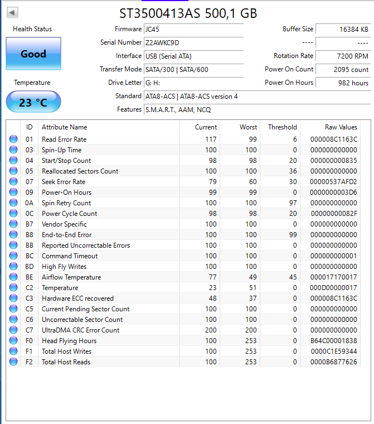The height and width of the screenshot is (424, 374).
Task: Click the Raw Values column header
Action: (x=341, y=127)
